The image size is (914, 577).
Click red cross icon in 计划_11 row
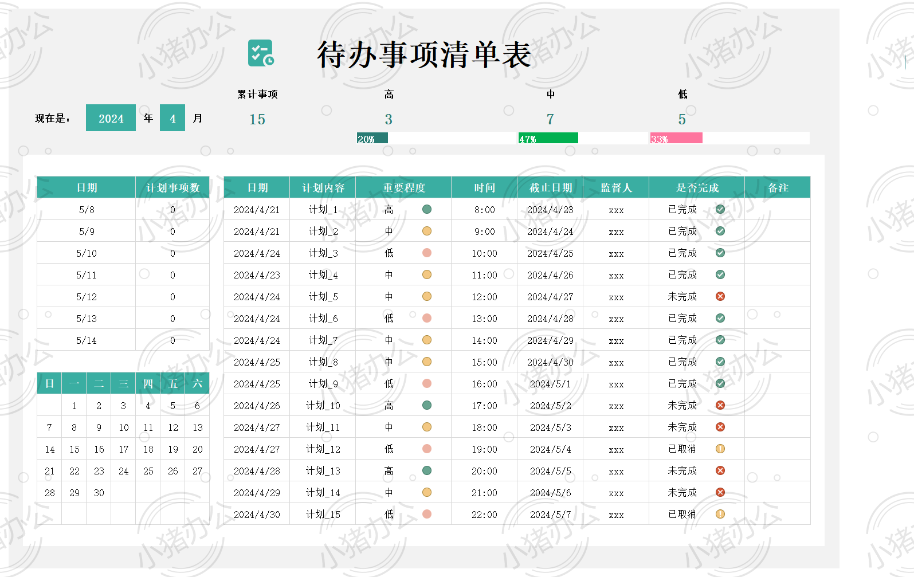click(x=720, y=427)
